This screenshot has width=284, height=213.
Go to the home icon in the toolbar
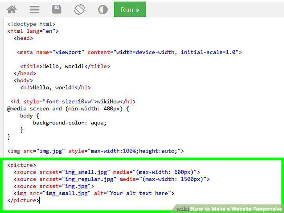click(x=12, y=9)
